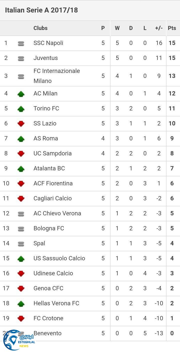This screenshot has width=180, height=356.
Task: Click the Clubs column header
Action: [x=40, y=28]
